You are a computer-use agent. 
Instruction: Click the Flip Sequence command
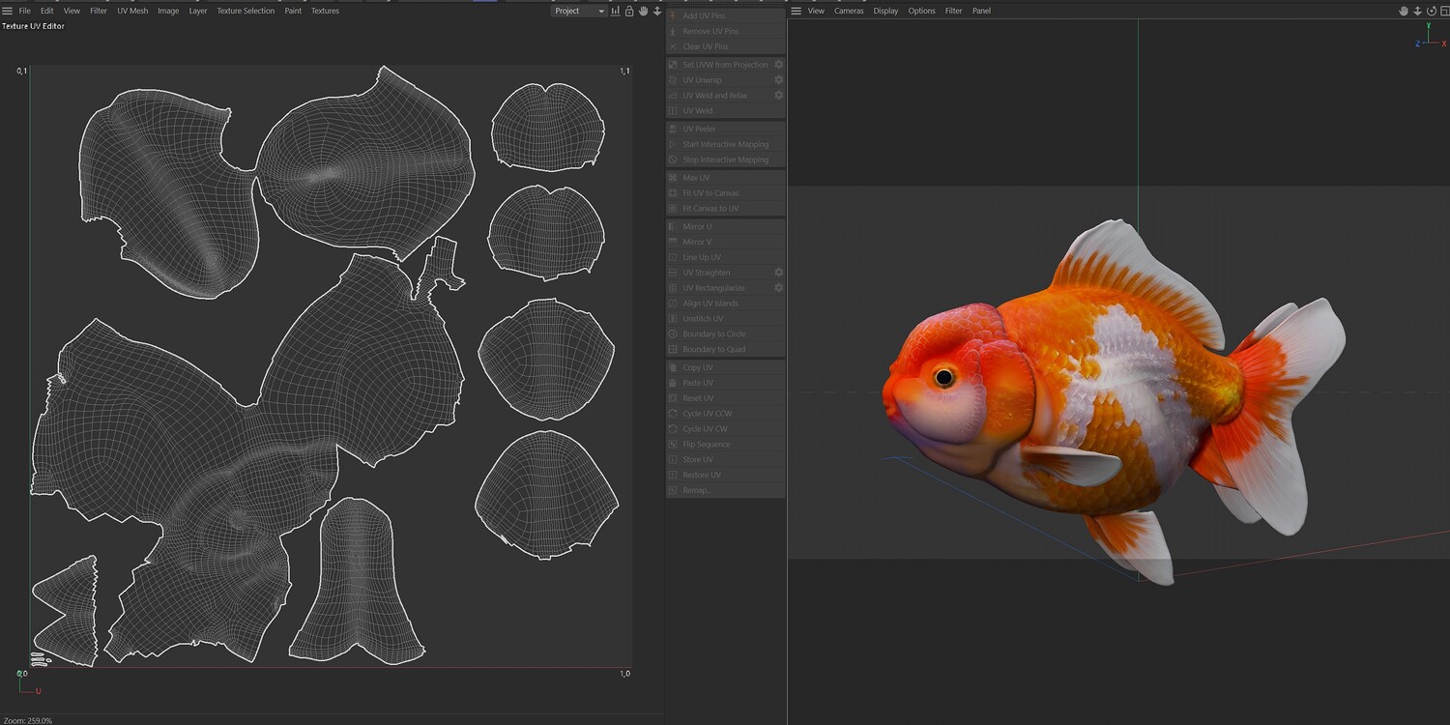click(726, 445)
